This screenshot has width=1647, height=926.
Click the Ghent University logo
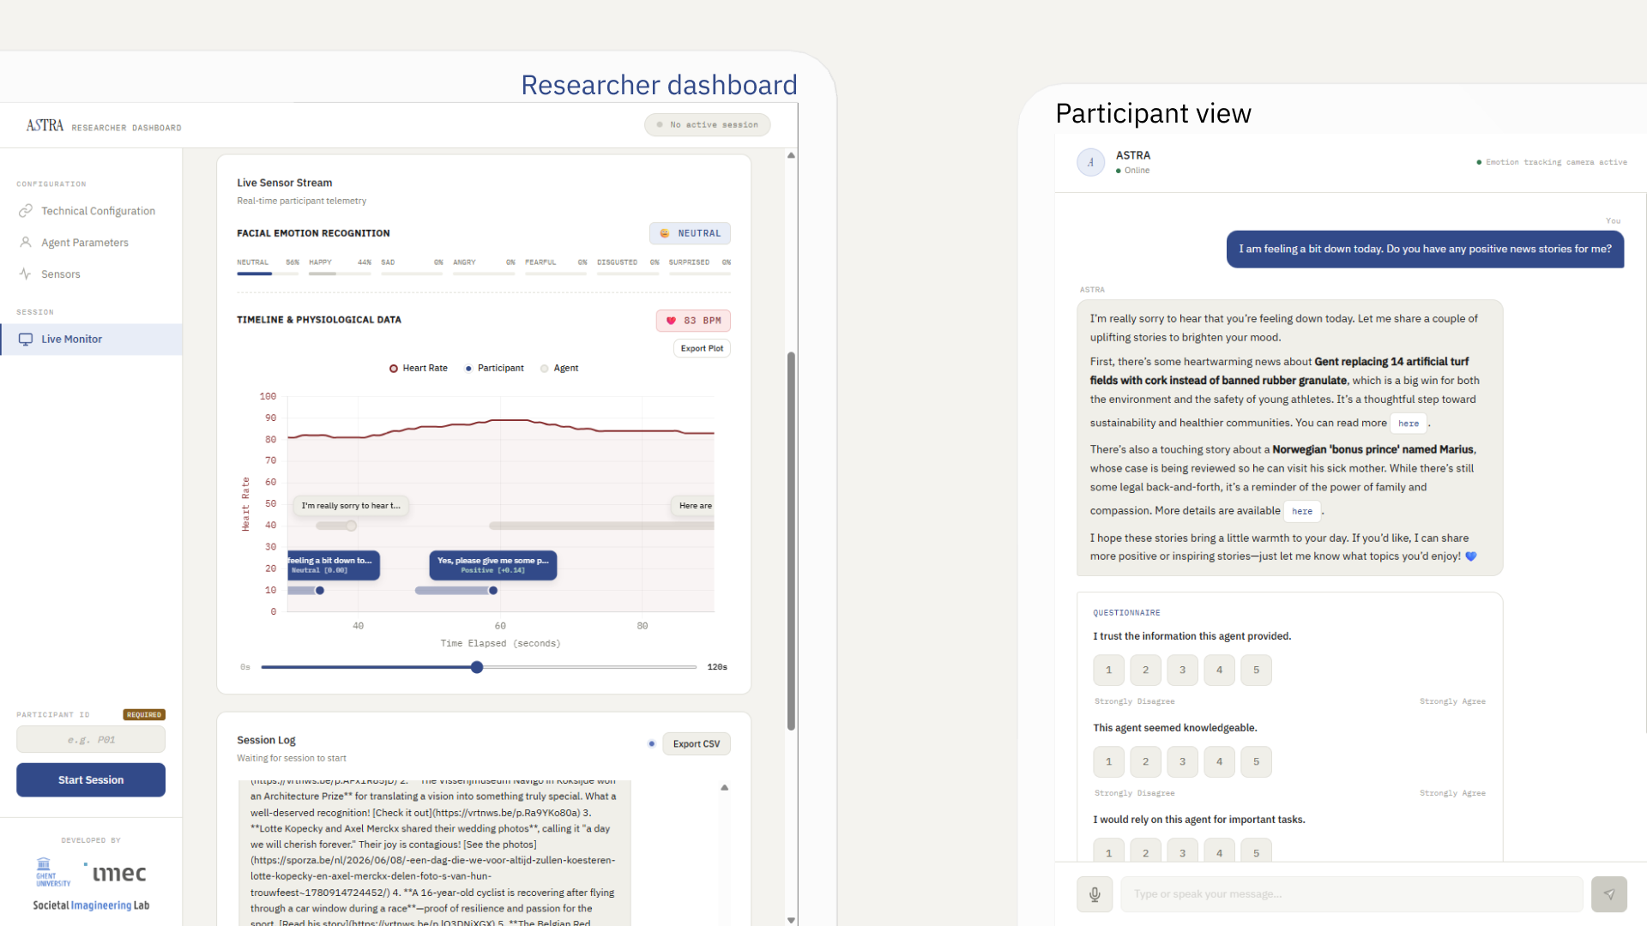coord(53,873)
